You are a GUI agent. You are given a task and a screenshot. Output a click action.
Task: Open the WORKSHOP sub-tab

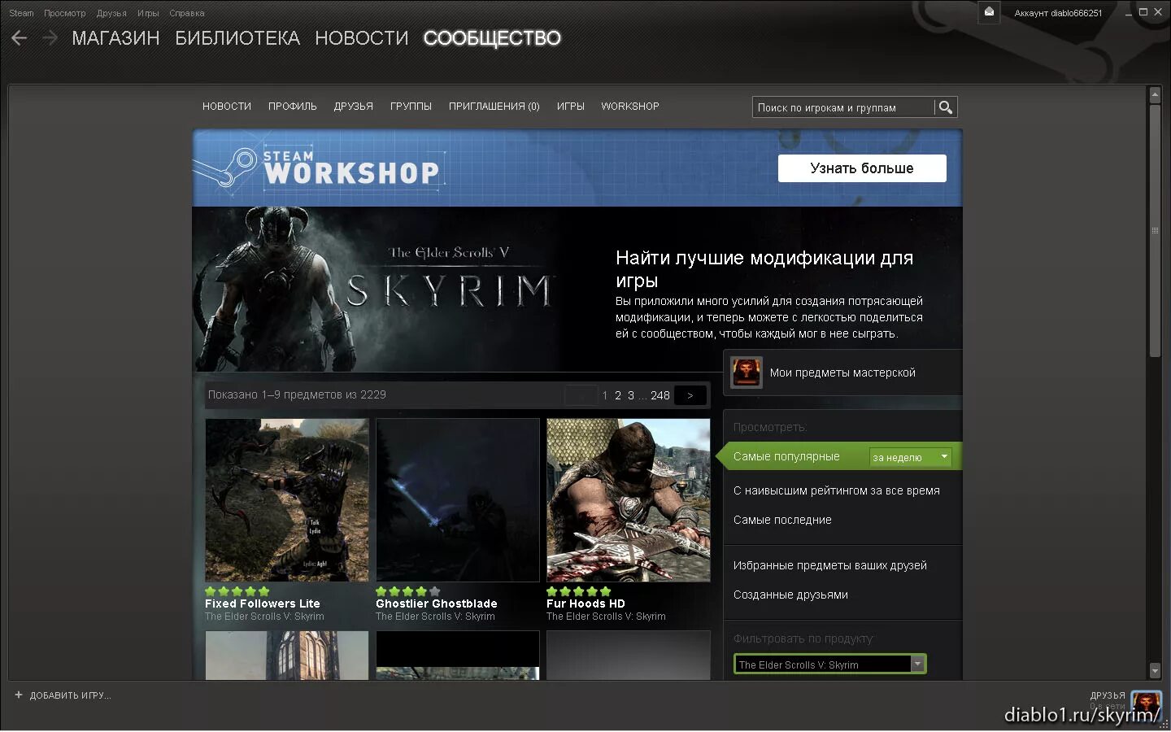(630, 107)
